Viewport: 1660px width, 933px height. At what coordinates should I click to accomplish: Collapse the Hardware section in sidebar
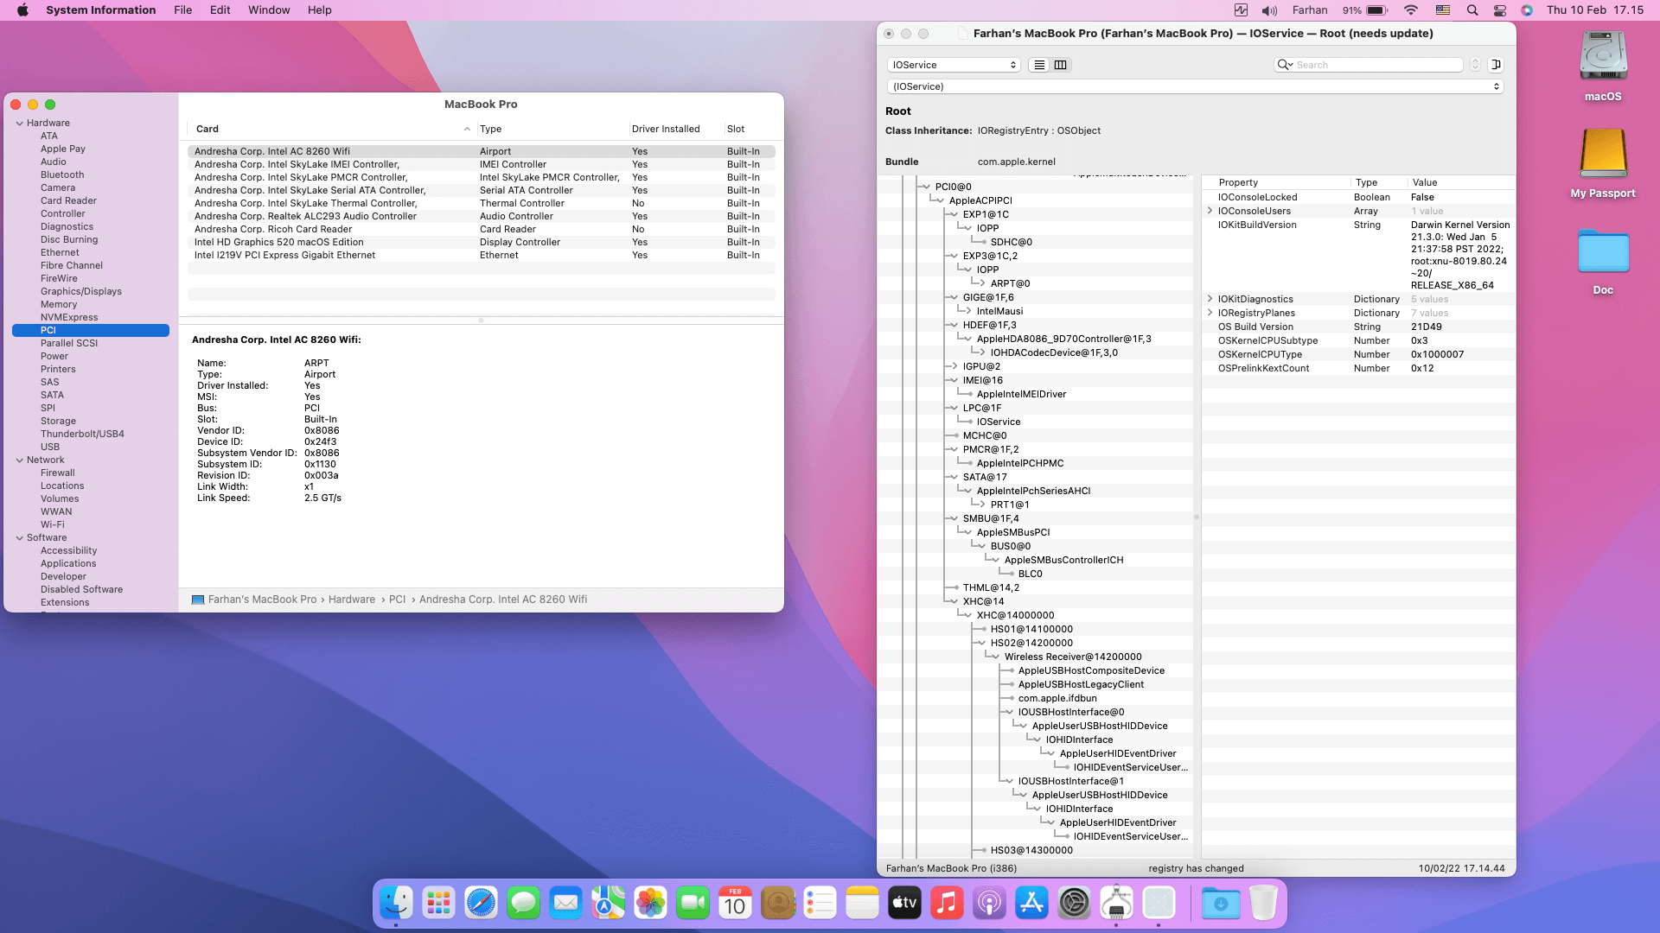[x=19, y=123]
